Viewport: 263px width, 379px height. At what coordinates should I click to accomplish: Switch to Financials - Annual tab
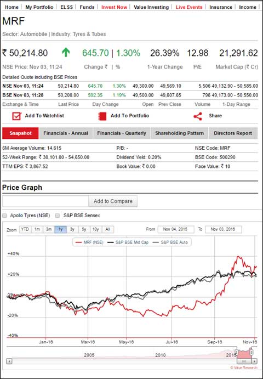[x=66, y=133]
